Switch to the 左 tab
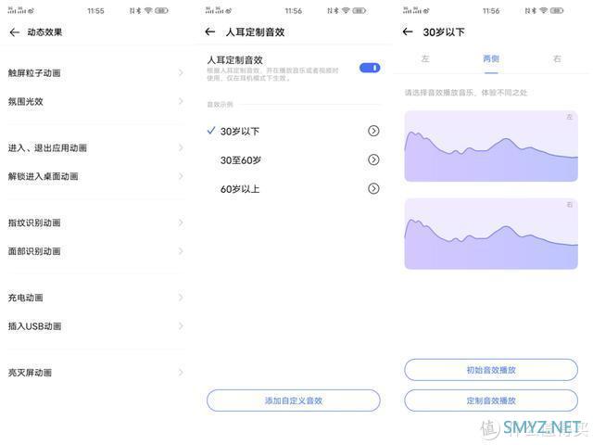593x445 pixels. [x=425, y=58]
